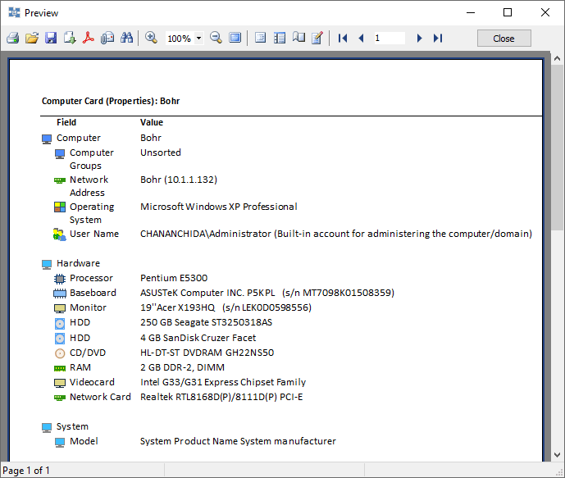Screen dimensions: 565x478
Task: Open a saved report file
Action: click(x=32, y=38)
